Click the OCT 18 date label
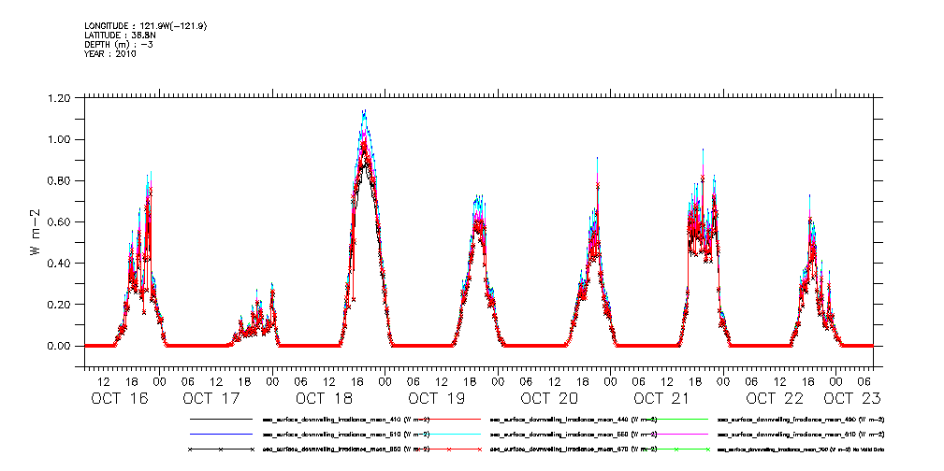Screen dimensions: 944x471 click(324, 398)
